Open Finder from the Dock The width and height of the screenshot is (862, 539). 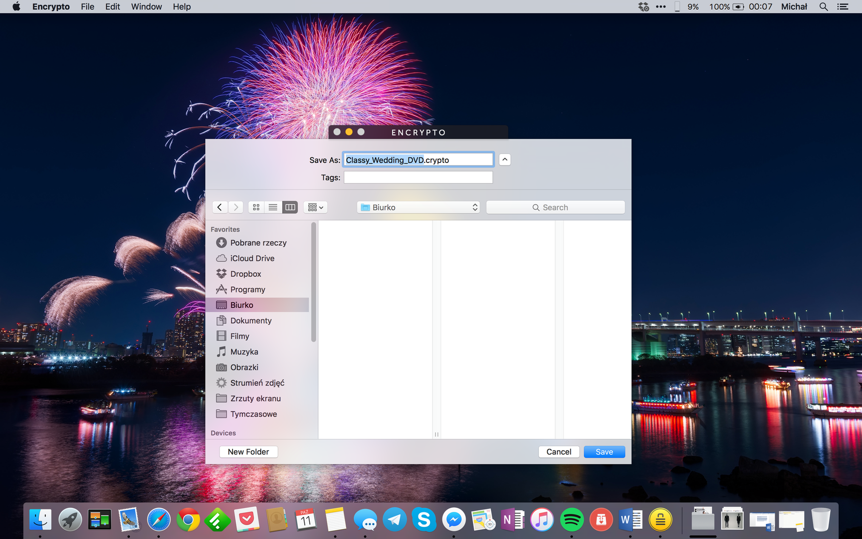[40, 520]
